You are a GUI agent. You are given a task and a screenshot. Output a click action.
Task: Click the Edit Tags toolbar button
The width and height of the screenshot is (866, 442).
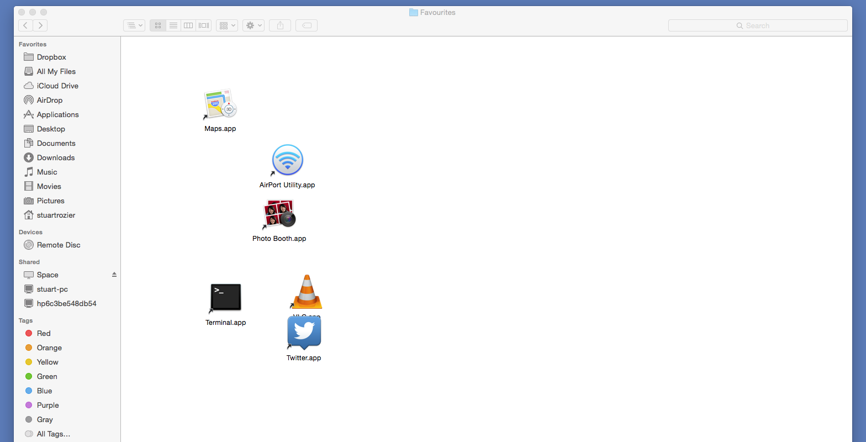(307, 25)
